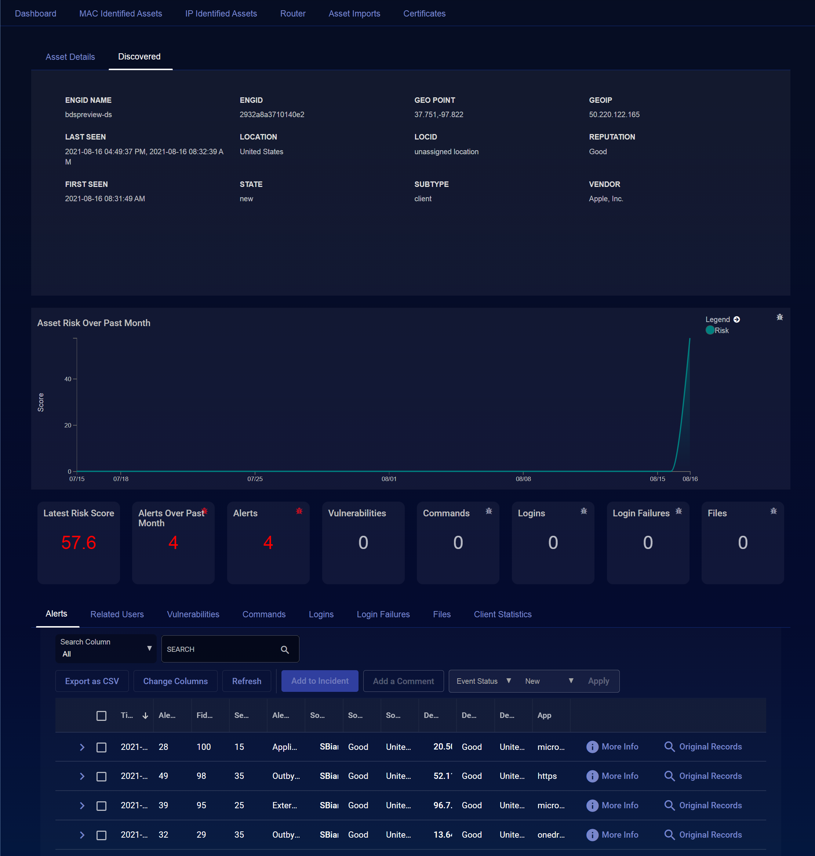Image resolution: width=815 pixels, height=856 pixels.
Task: Click the bug icon on Login Failures card
Action: pyautogui.click(x=678, y=511)
